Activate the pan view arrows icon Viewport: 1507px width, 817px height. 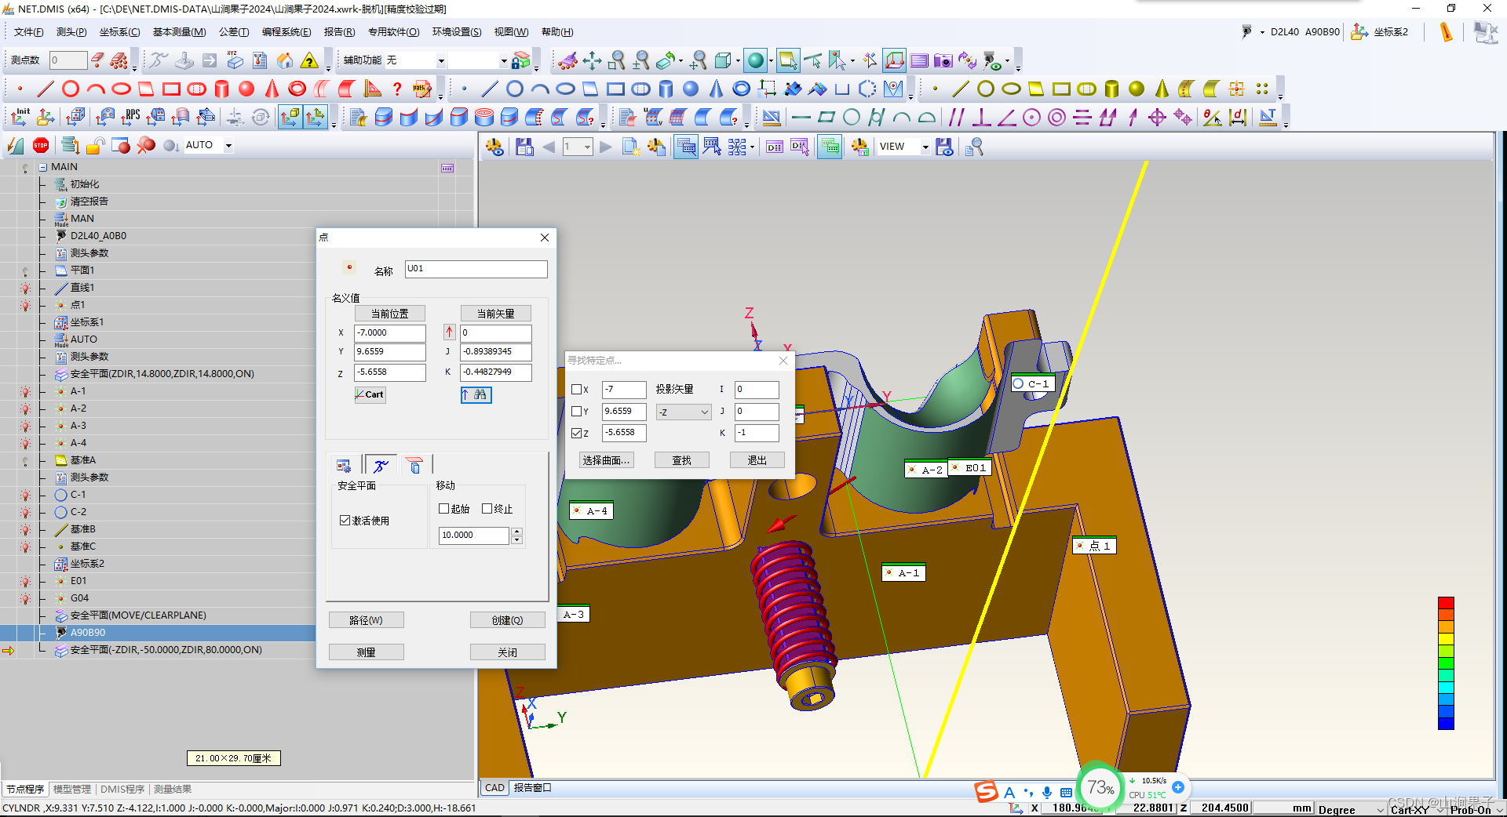tap(592, 60)
